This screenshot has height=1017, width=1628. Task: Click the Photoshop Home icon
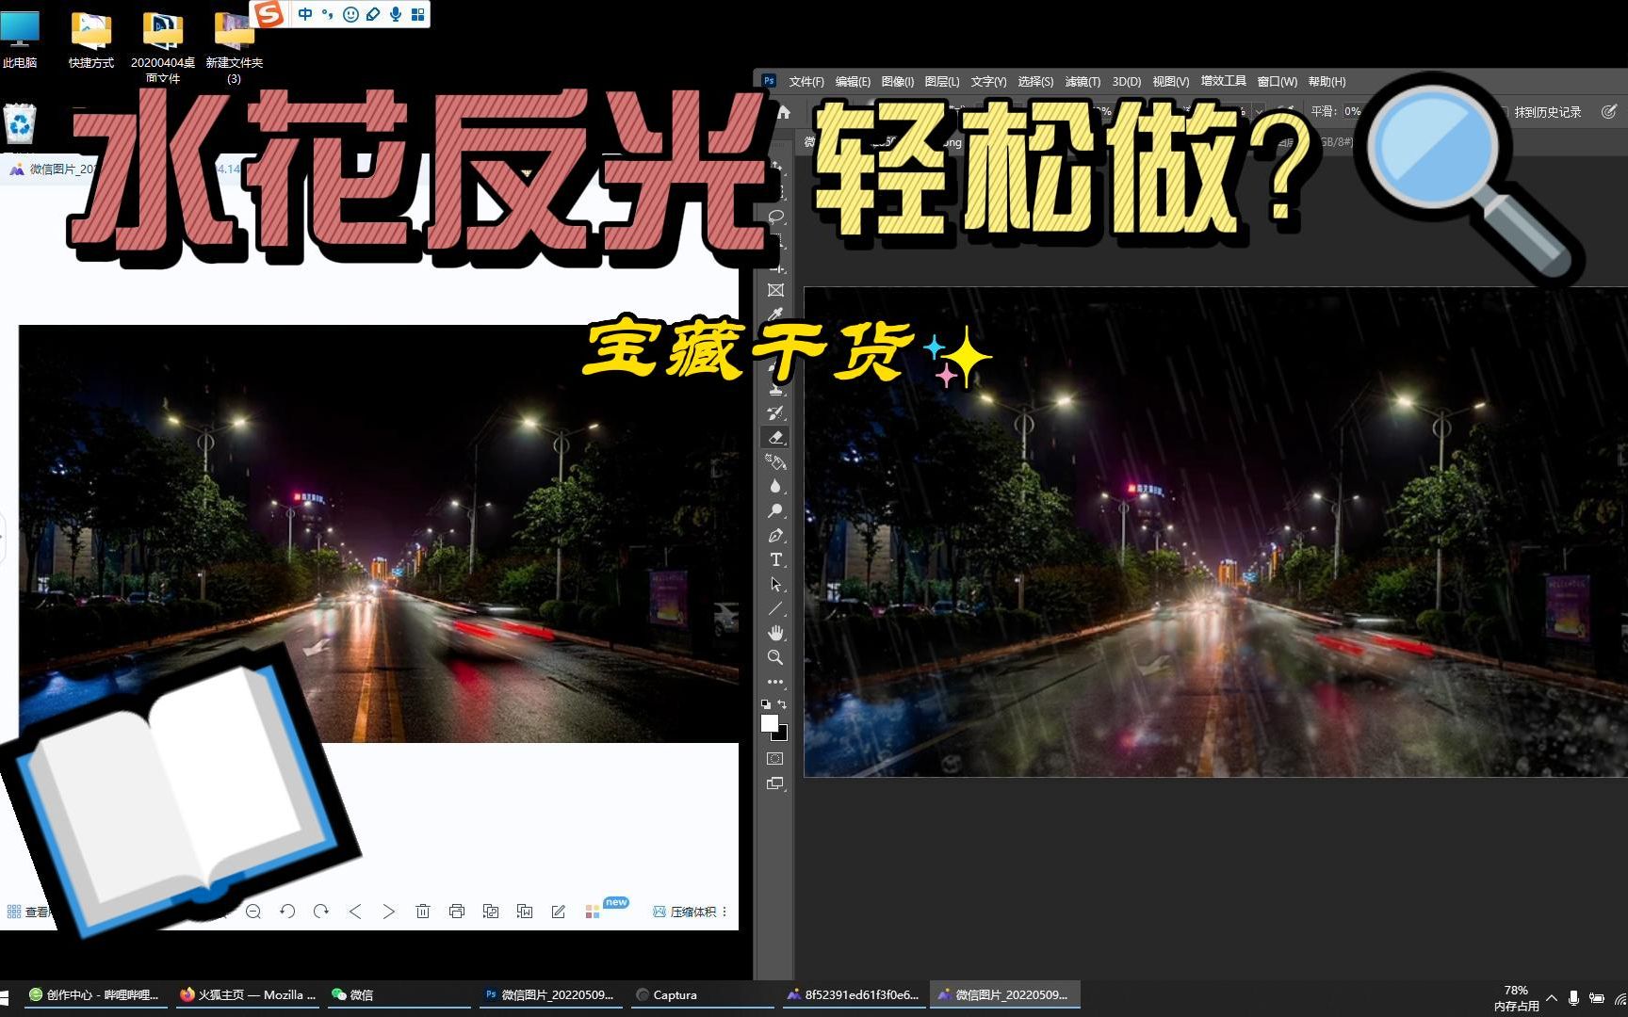tap(783, 111)
